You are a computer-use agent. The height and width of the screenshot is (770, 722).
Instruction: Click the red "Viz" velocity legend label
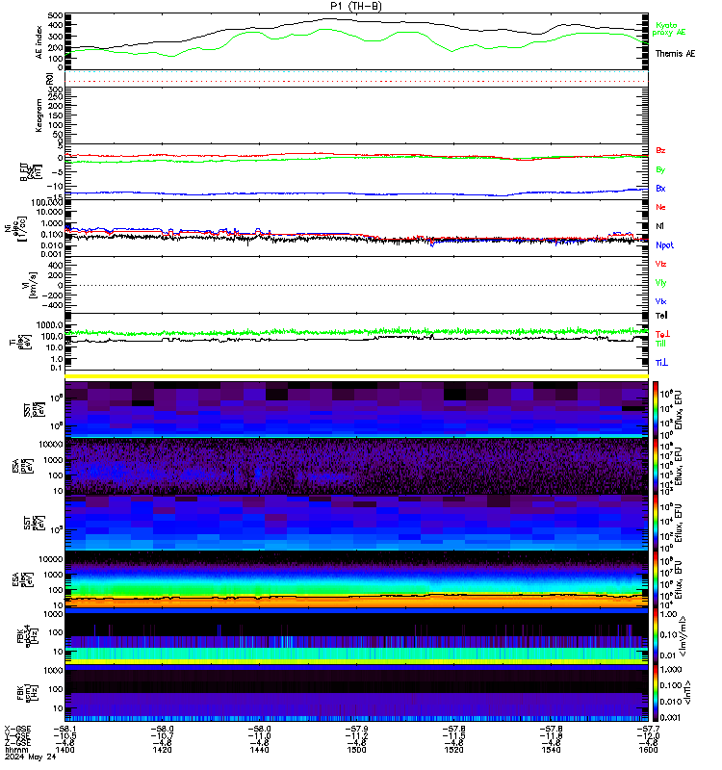pos(660,264)
